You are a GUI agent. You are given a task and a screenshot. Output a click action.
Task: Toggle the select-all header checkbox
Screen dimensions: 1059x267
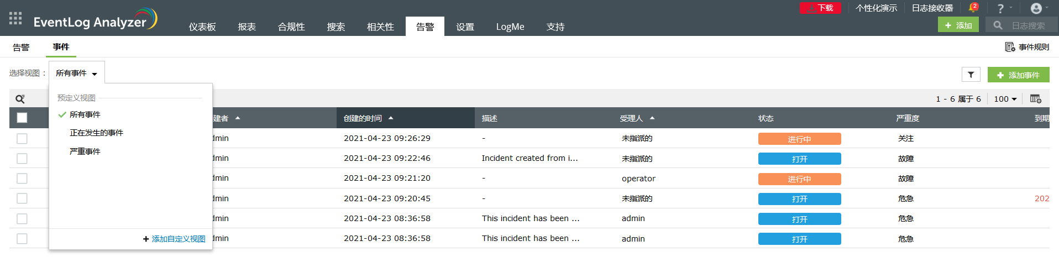pos(22,118)
